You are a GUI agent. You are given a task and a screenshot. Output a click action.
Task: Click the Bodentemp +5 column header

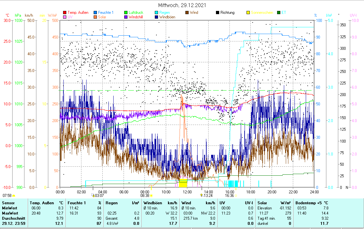pos(310,203)
